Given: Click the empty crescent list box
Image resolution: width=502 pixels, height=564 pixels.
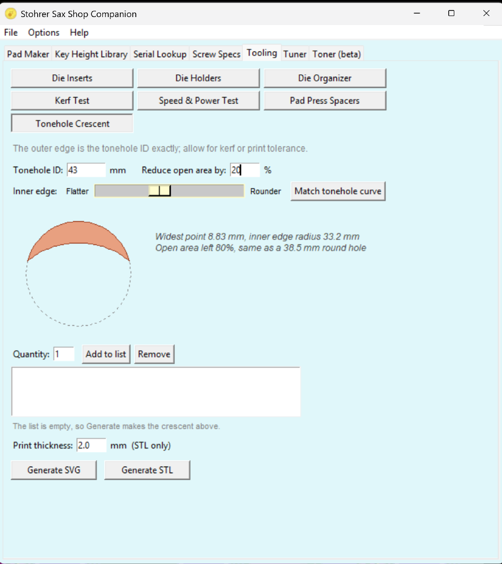Looking at the screenshot, I should (156, 392).
